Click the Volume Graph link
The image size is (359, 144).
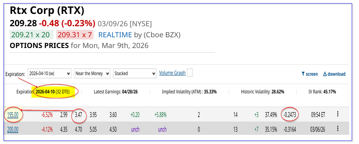pyautogui.click(x=172, y=73)
